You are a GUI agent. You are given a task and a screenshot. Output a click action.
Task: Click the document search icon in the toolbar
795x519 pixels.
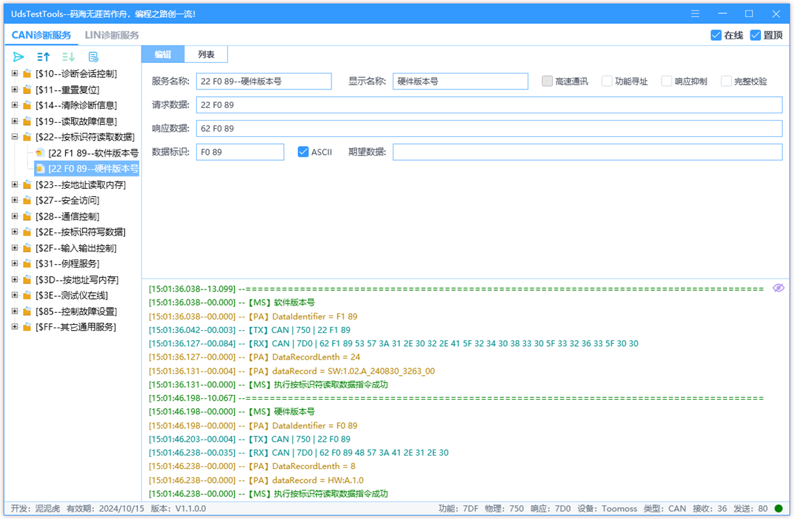[x=93, y=57]
